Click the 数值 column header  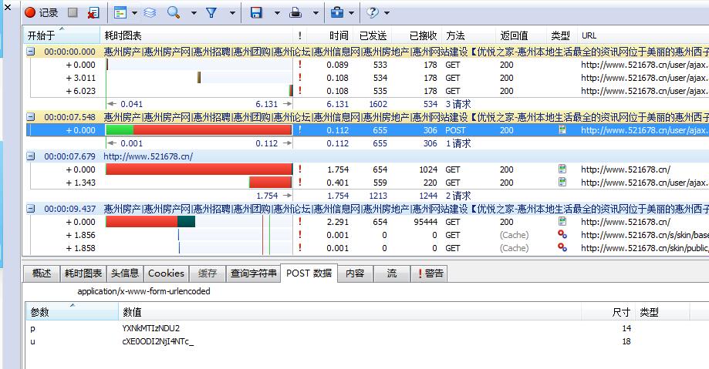[349, 312]
